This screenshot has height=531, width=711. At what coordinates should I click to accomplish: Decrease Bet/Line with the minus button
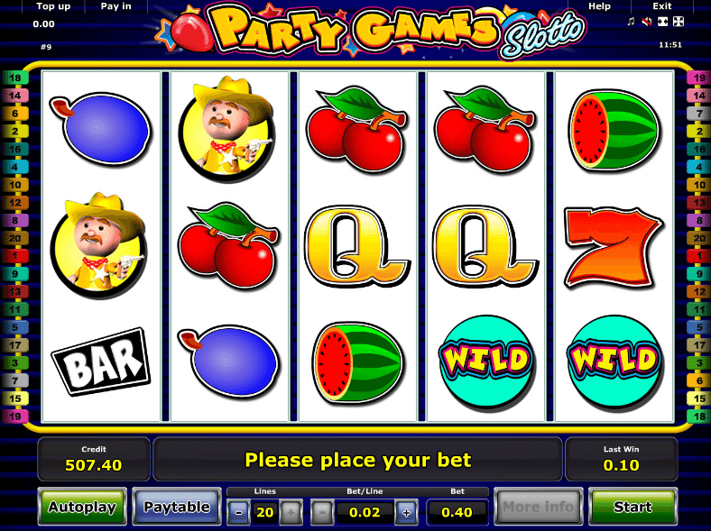pyautogui.click(x=322, y=512)
